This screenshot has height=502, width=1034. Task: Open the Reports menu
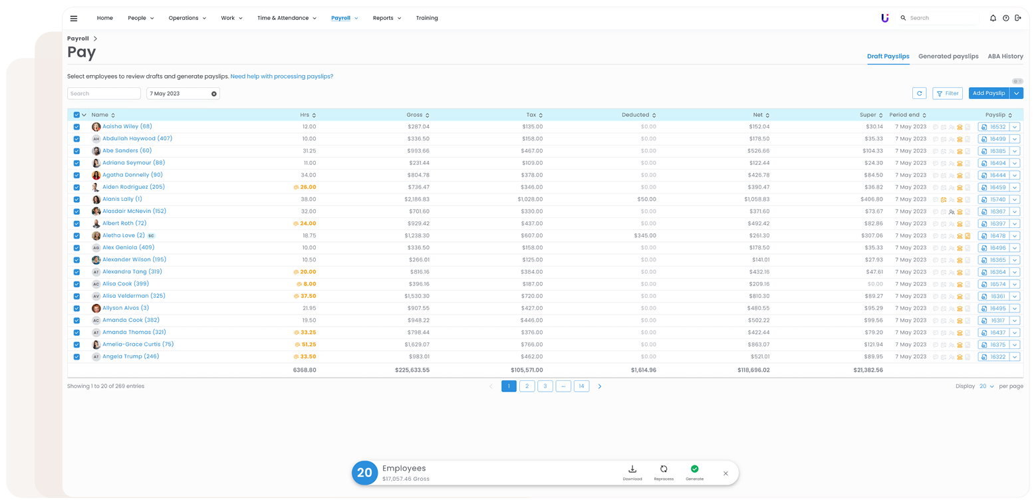pos(387,18)
